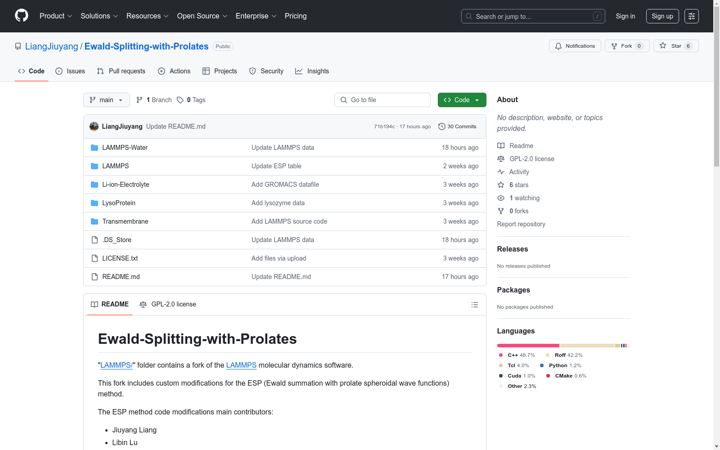Click the repository icon before LiangJiuyang
720x450 pixels.
(x=18, y=46)
